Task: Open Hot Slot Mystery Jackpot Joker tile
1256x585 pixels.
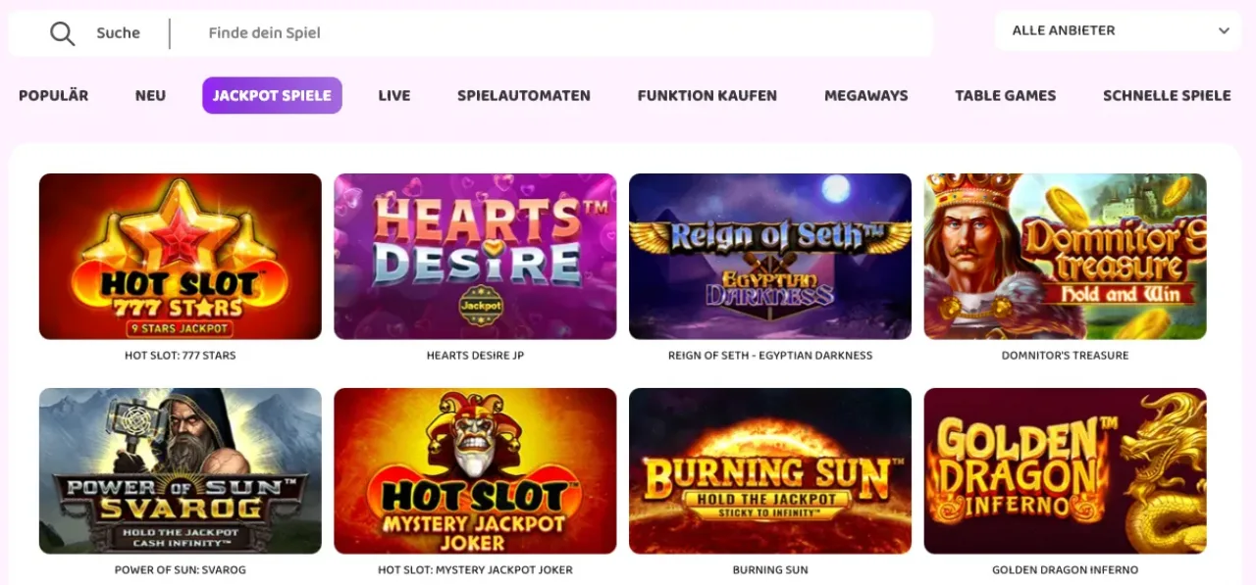Action: pos(475,471)
